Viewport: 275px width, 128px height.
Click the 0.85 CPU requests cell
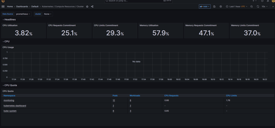[x=167, y=111]
